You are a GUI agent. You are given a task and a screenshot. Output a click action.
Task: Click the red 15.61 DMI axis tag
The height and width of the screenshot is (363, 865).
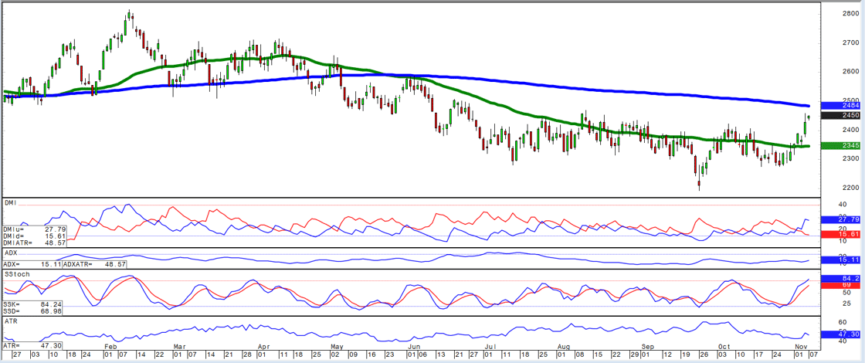tap(841, 235)
